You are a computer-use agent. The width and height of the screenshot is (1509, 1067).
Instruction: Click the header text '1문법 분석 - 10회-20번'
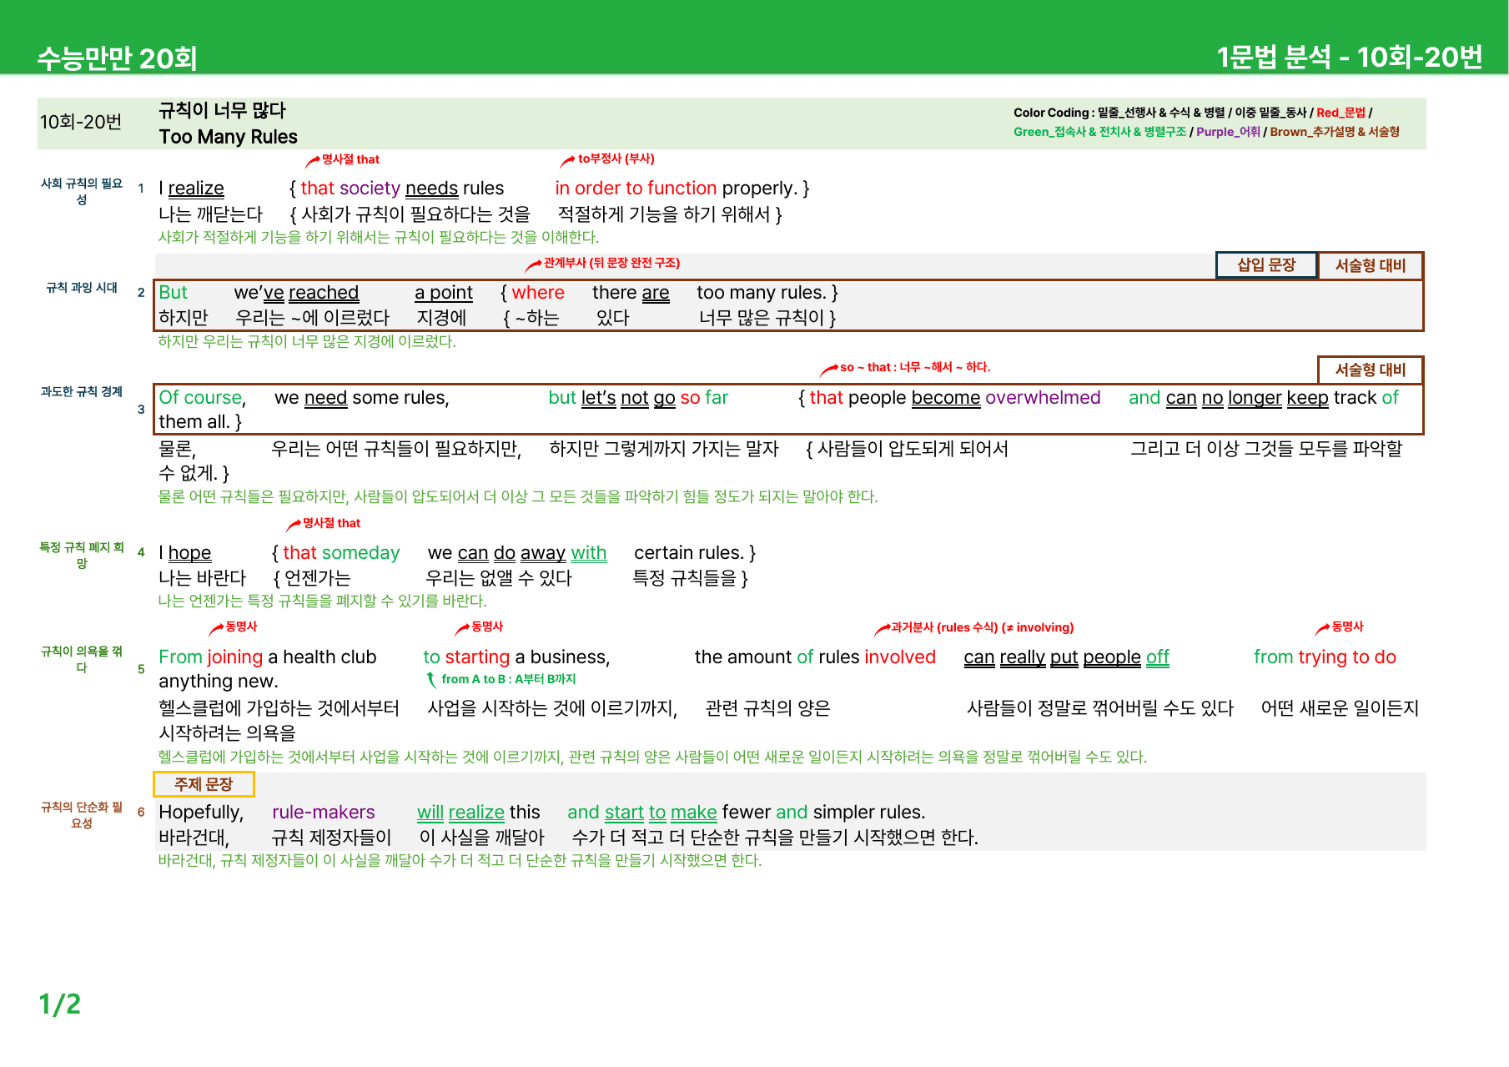coord(1349,57)
